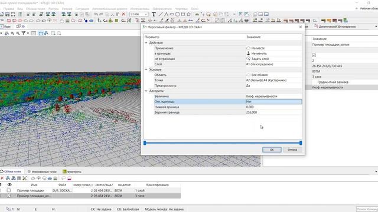Click the 'Область' value 'Все облако'

click(x=273, y=75)
